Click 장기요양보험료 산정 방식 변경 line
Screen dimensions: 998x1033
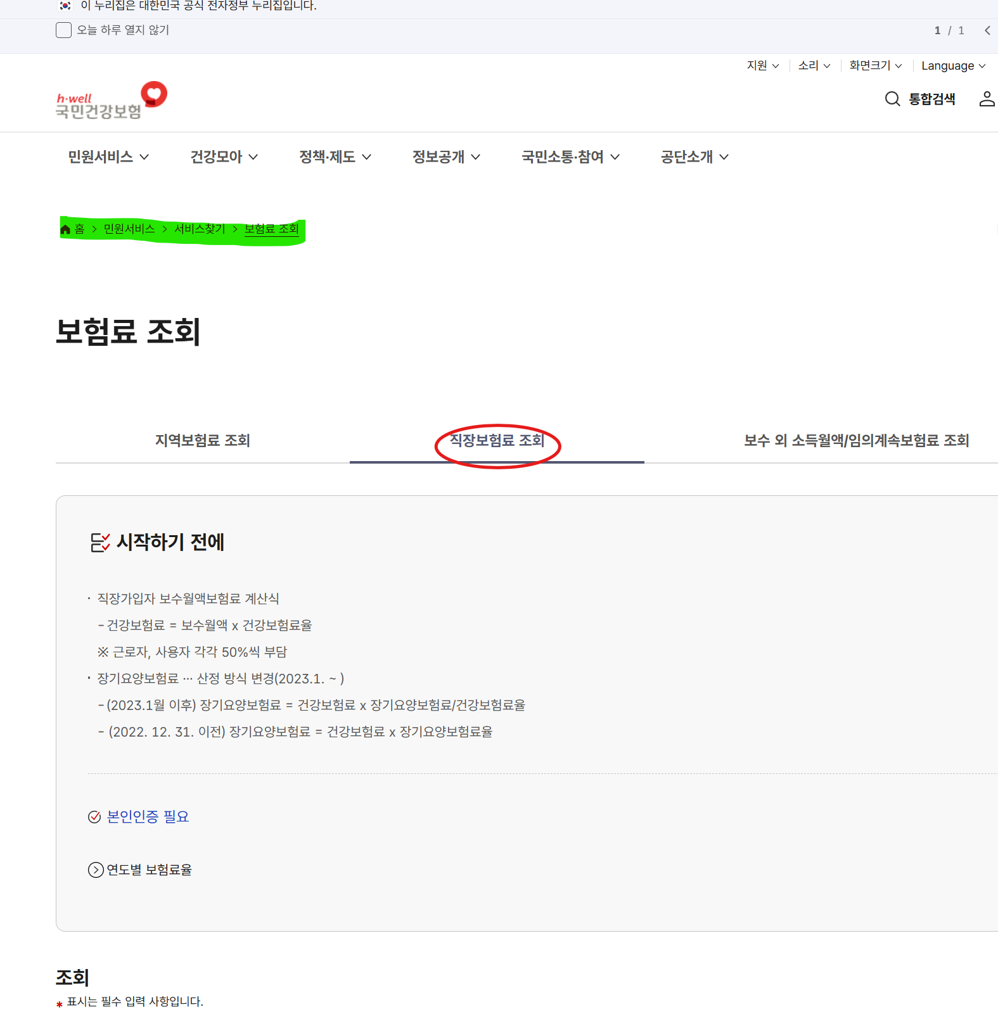[221, 679]
